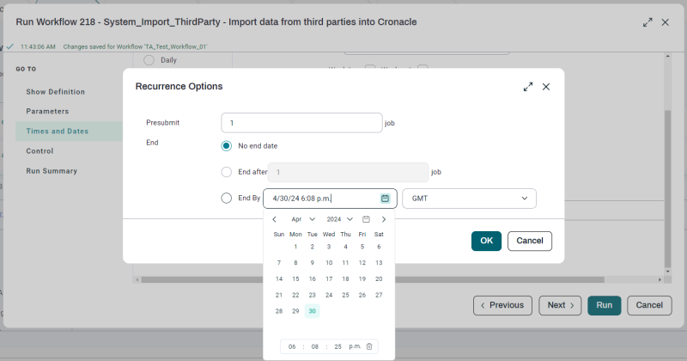Open the Apr month dropdown
The image size is (687, 361).
(303, 219)
